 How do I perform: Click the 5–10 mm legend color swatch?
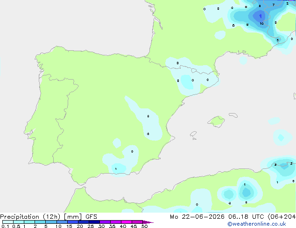(x=51, y=222)
